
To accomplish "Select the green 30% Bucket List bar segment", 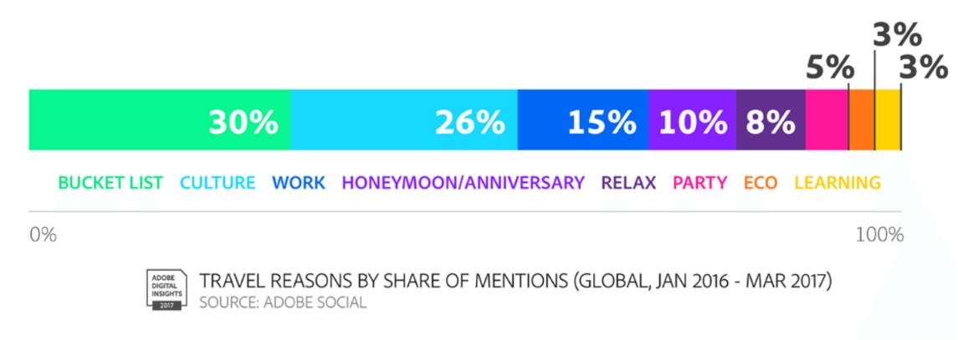I will [160, 119].
